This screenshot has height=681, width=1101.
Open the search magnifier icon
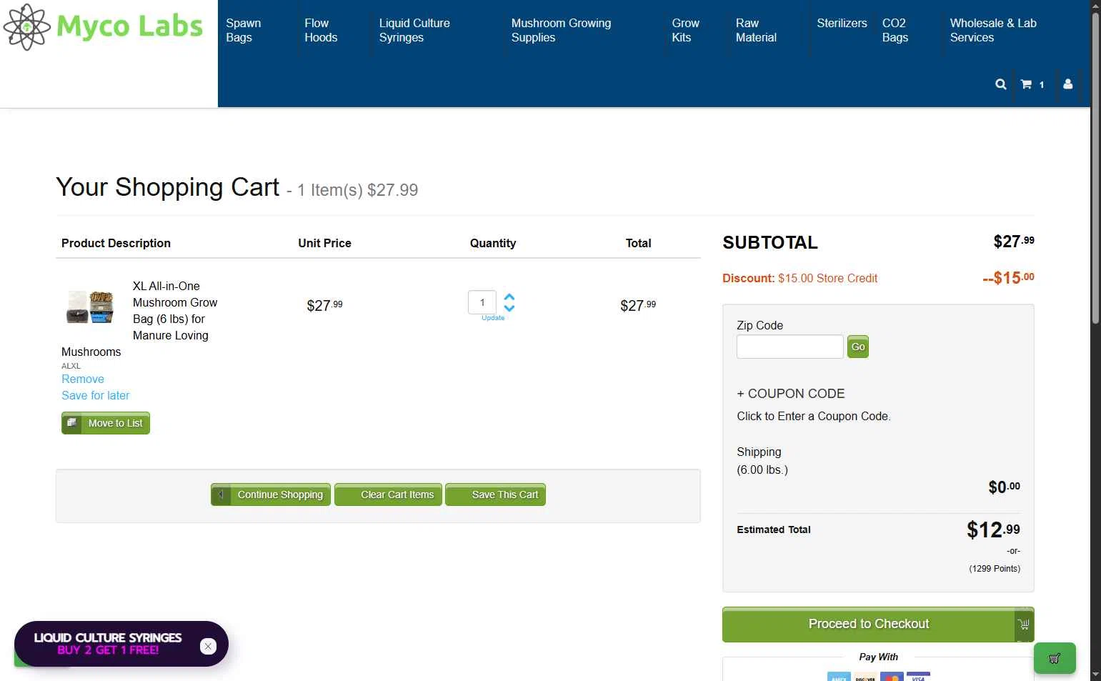(1000, 84)
